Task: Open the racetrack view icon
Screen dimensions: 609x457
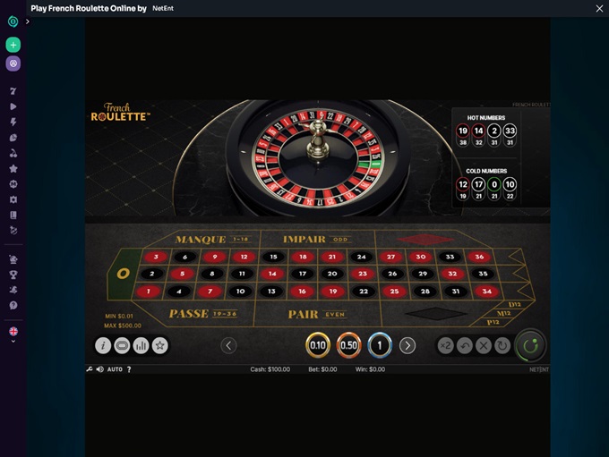Action: tap(122, 345)
